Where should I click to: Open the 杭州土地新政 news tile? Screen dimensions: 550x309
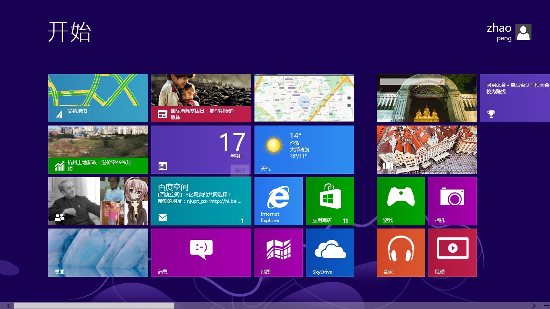98,149
